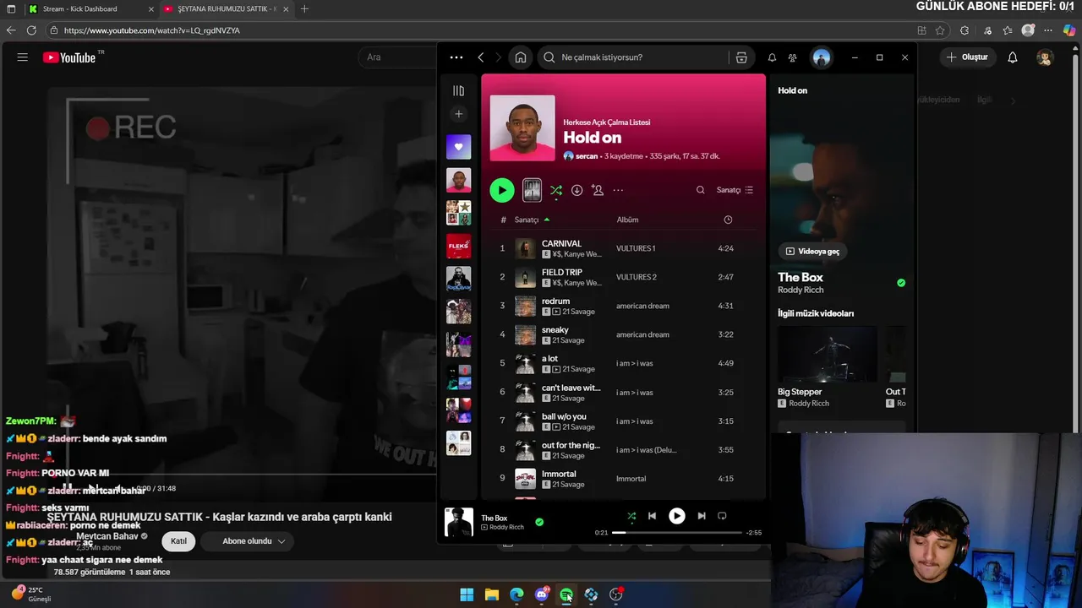Skip to previous track
Screen dimensions: 1082x608
(x=652, y=516)
